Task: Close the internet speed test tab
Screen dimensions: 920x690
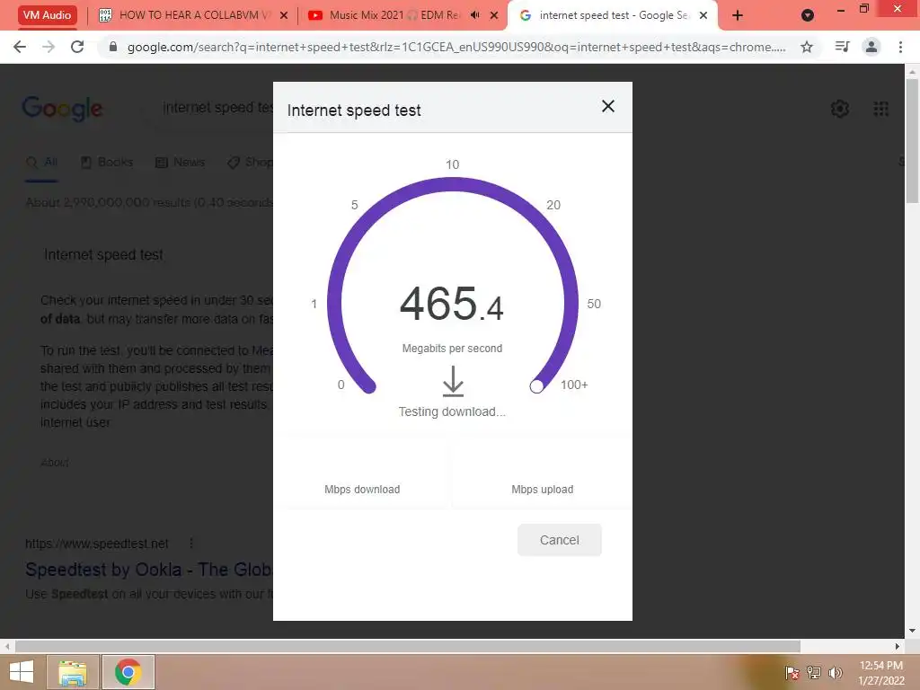Action: coord(703,16)
